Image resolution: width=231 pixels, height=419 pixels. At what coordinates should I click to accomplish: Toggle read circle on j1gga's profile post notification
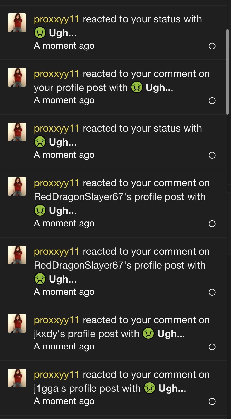[212, 401]
